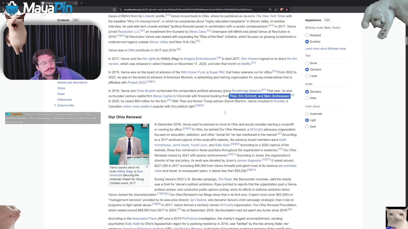
Task: Open site information icon in the address bar
Action: [120, 10]
